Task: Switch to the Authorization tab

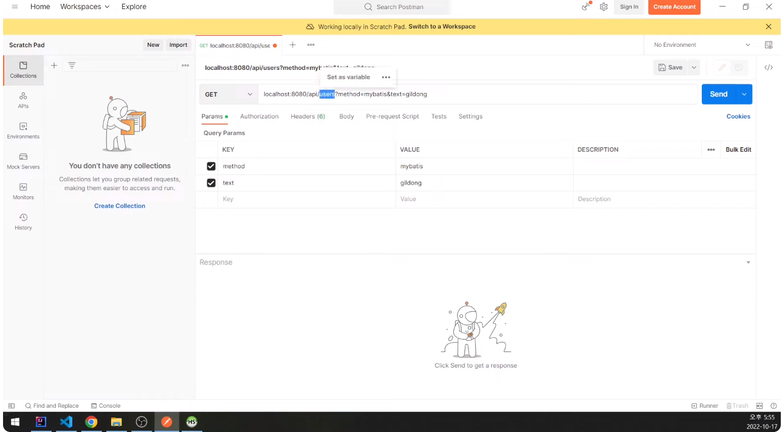Action: pos(259,117)
